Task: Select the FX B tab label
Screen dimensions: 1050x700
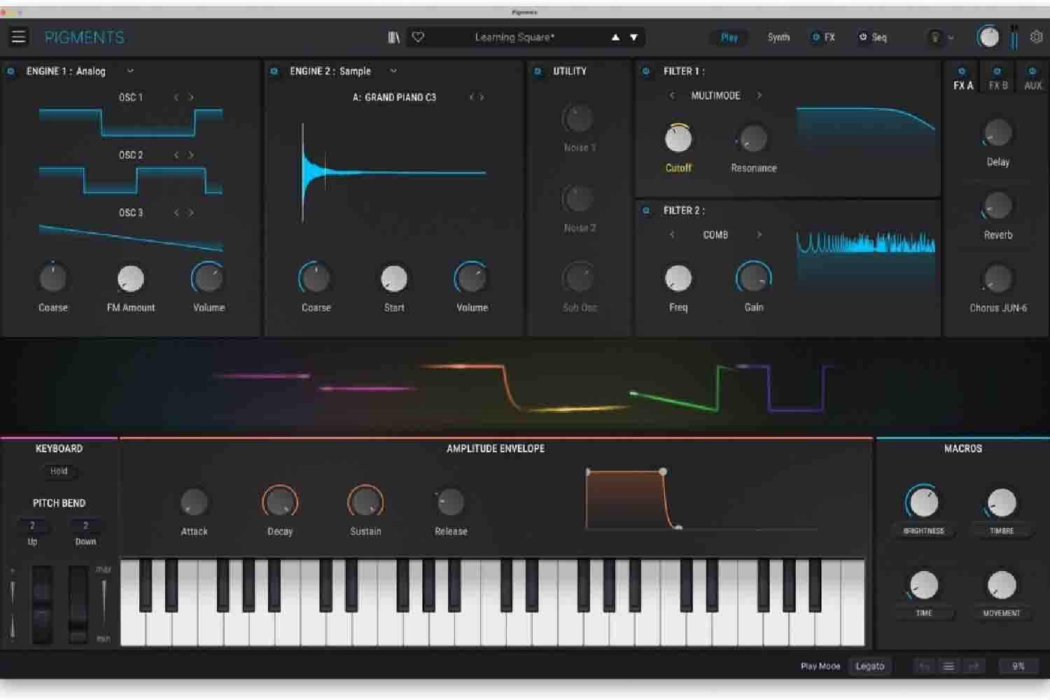Action: tap(998, 85)
